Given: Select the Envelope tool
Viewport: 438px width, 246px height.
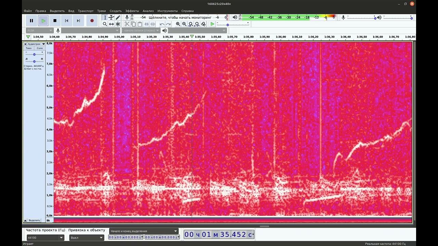Looking at the screenshot, I should [111, 17].
